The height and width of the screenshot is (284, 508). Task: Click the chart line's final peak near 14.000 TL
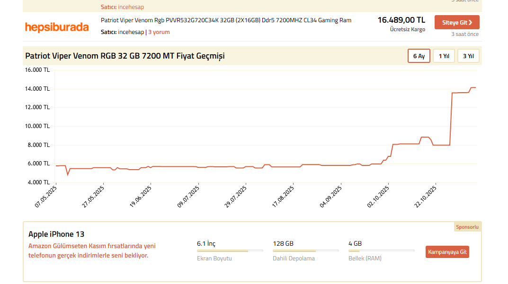point(473,87)
